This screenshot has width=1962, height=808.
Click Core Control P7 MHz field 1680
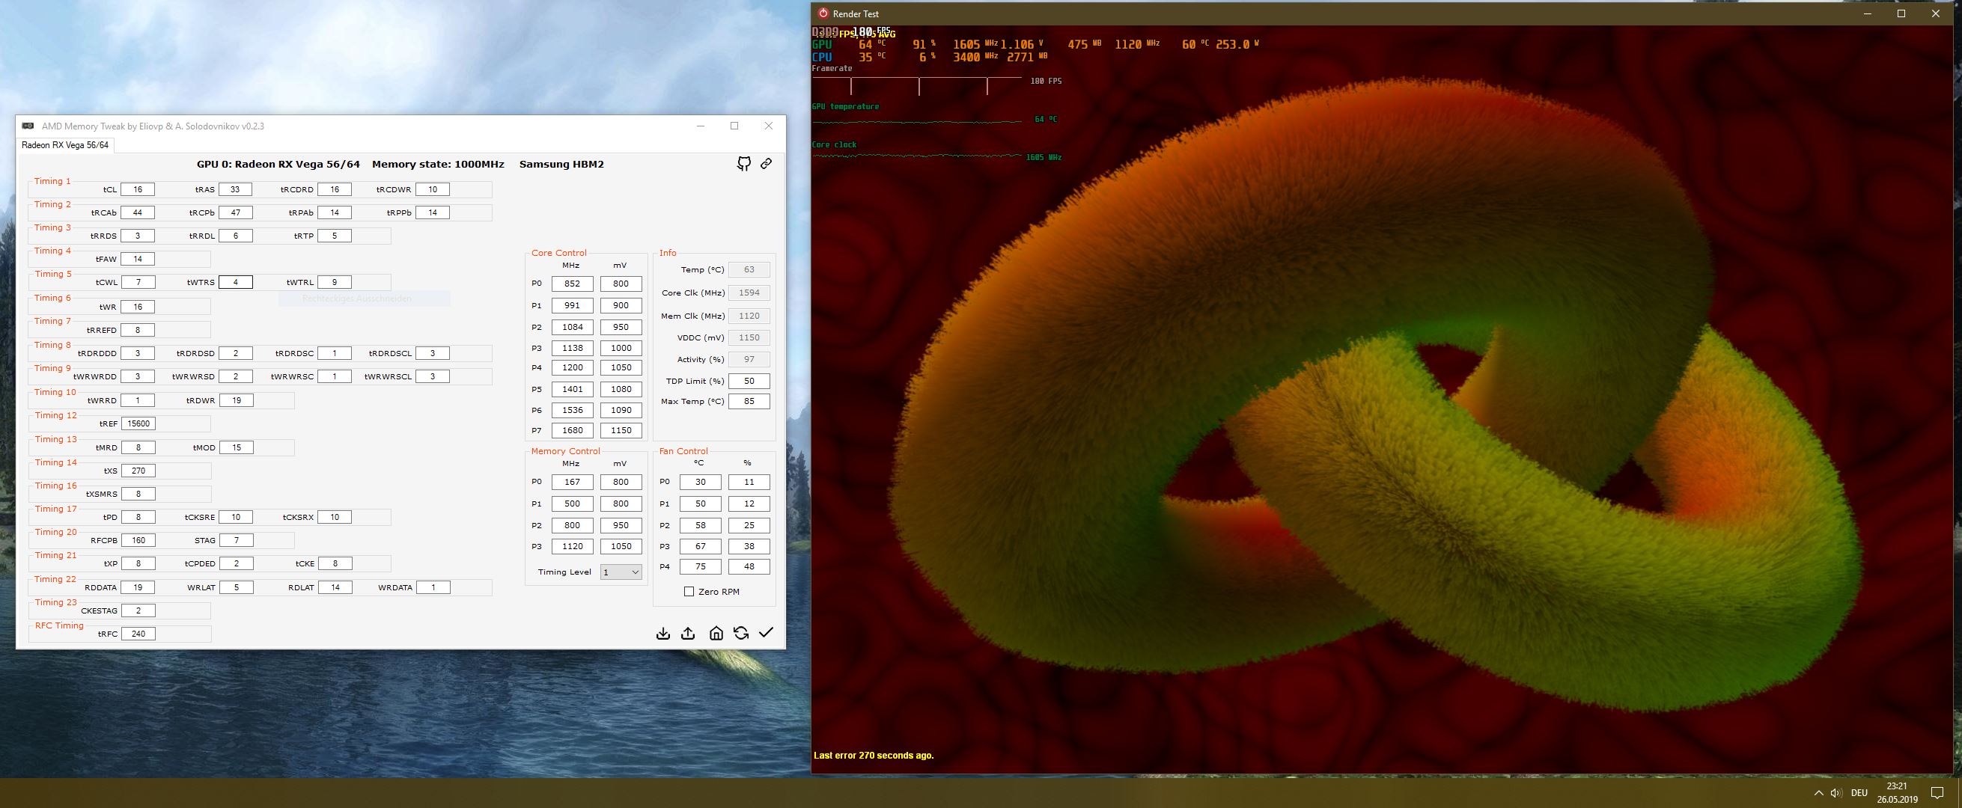point(572,430)
